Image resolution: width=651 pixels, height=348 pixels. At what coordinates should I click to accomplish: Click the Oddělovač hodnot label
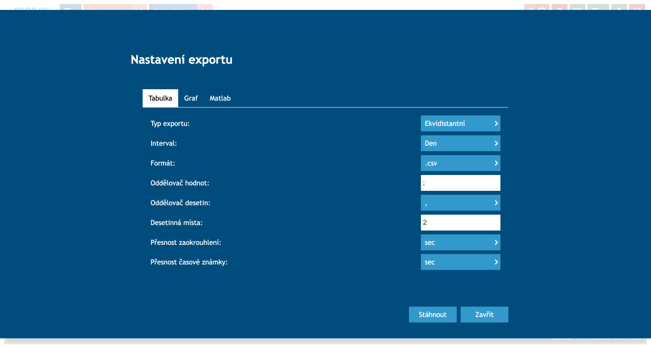(180, 183)
